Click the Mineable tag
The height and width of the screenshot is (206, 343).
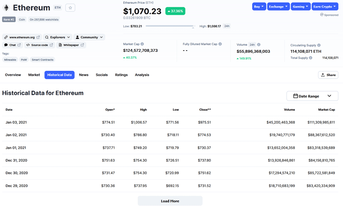pos(10,60)
